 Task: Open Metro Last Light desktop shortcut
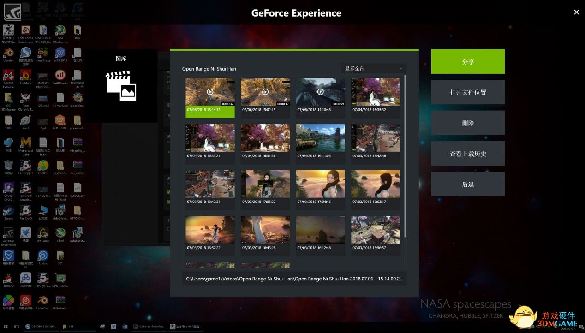(25, 147)
